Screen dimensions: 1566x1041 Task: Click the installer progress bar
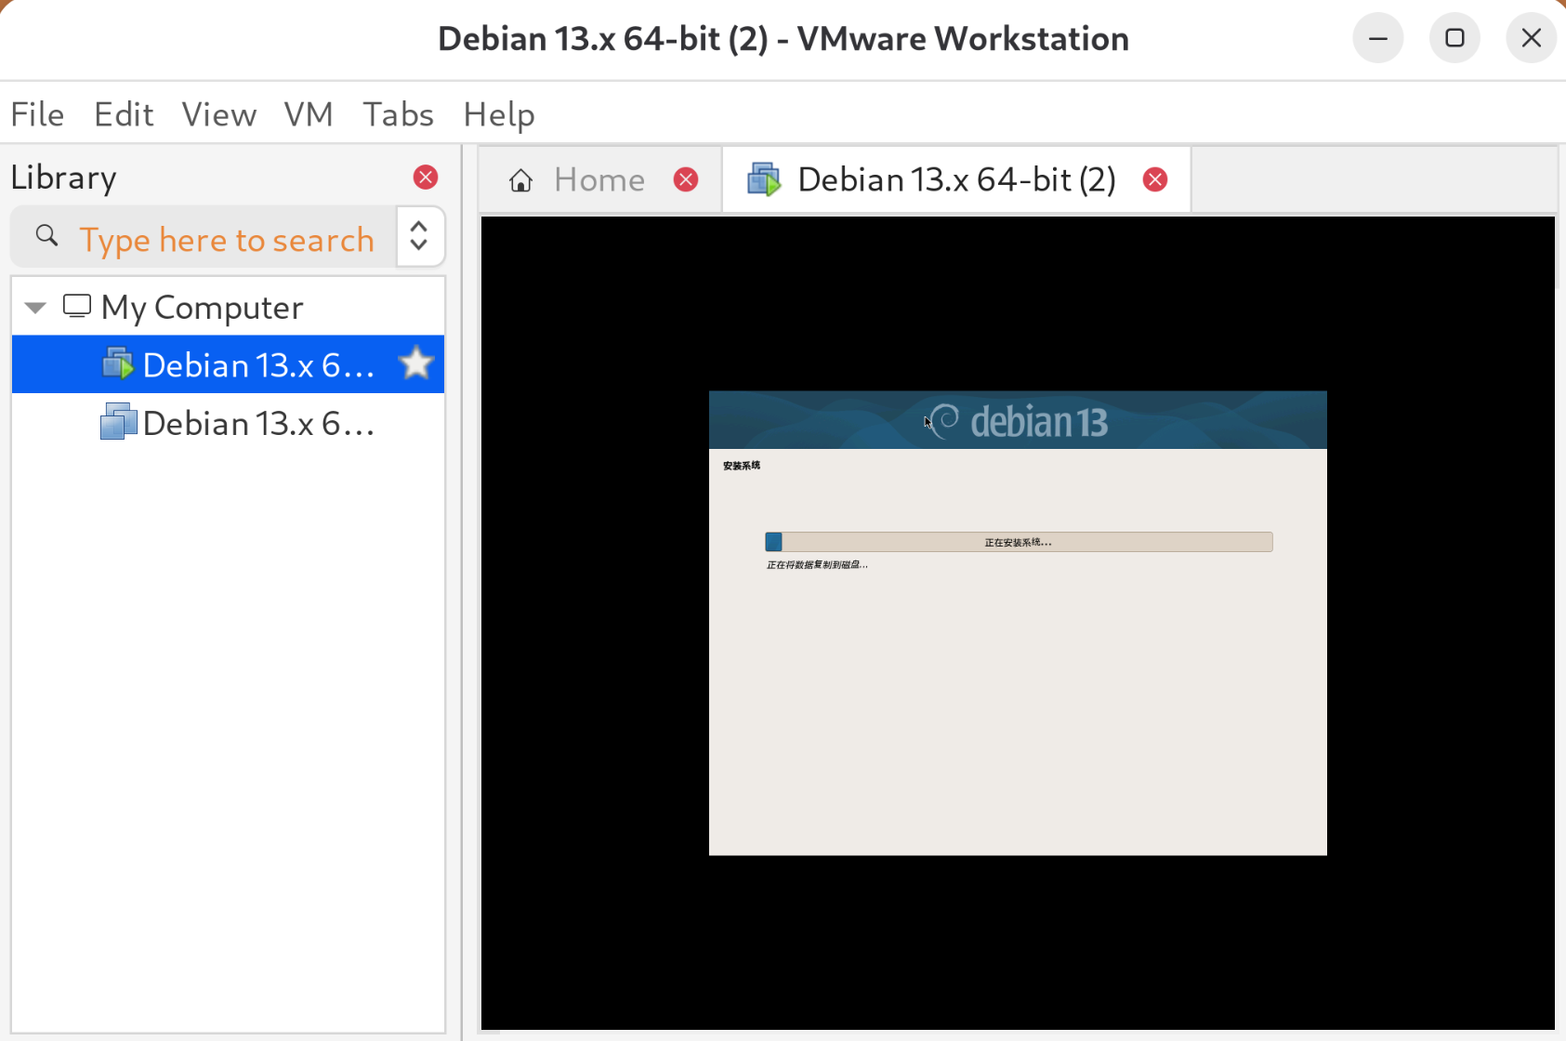(1019, 542)
